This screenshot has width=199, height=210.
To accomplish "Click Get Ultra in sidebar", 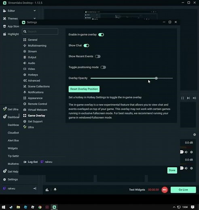I will pos(11,109).
